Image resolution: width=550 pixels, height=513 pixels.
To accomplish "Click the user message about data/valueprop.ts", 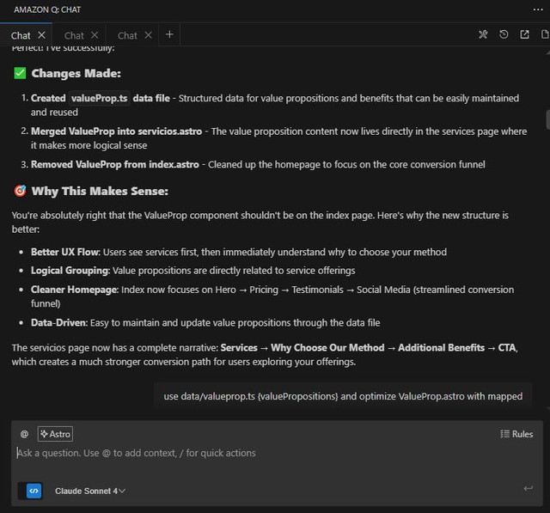I will pos(343,396).
